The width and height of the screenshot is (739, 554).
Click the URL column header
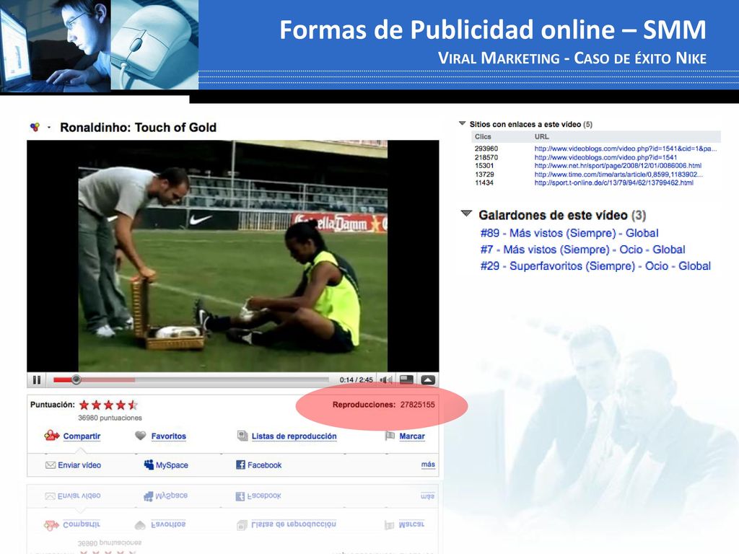[x=541, y=136]
